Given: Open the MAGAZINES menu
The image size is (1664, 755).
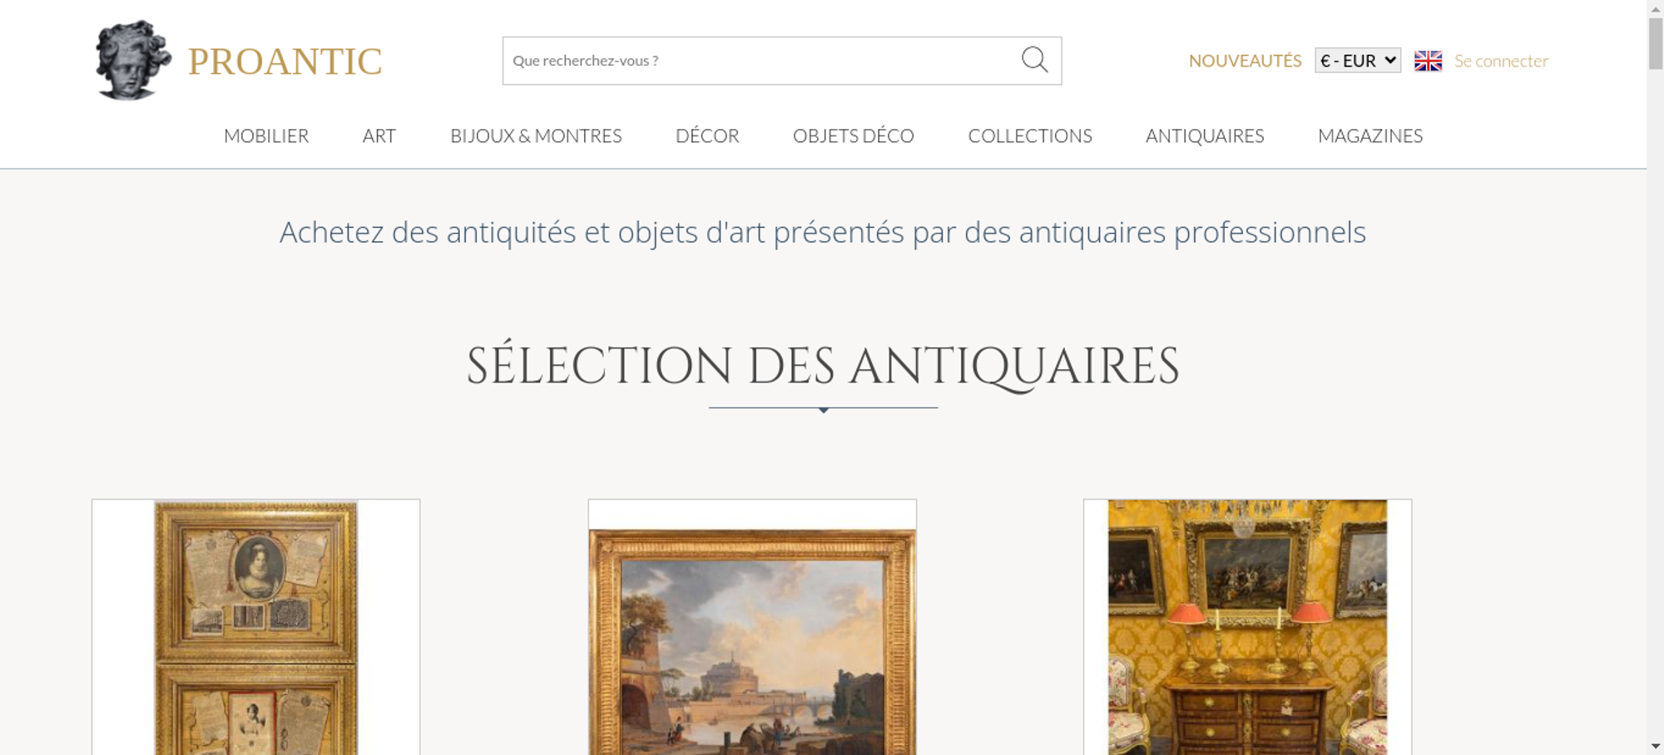Looking at the screenshot, I should pos(1370,136).
